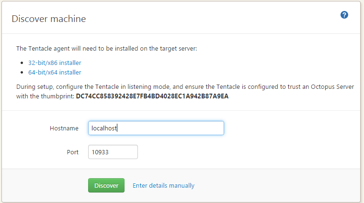Screen dimensions: 364x203
Task: Click inside the Port field
Action: point(113,152)
